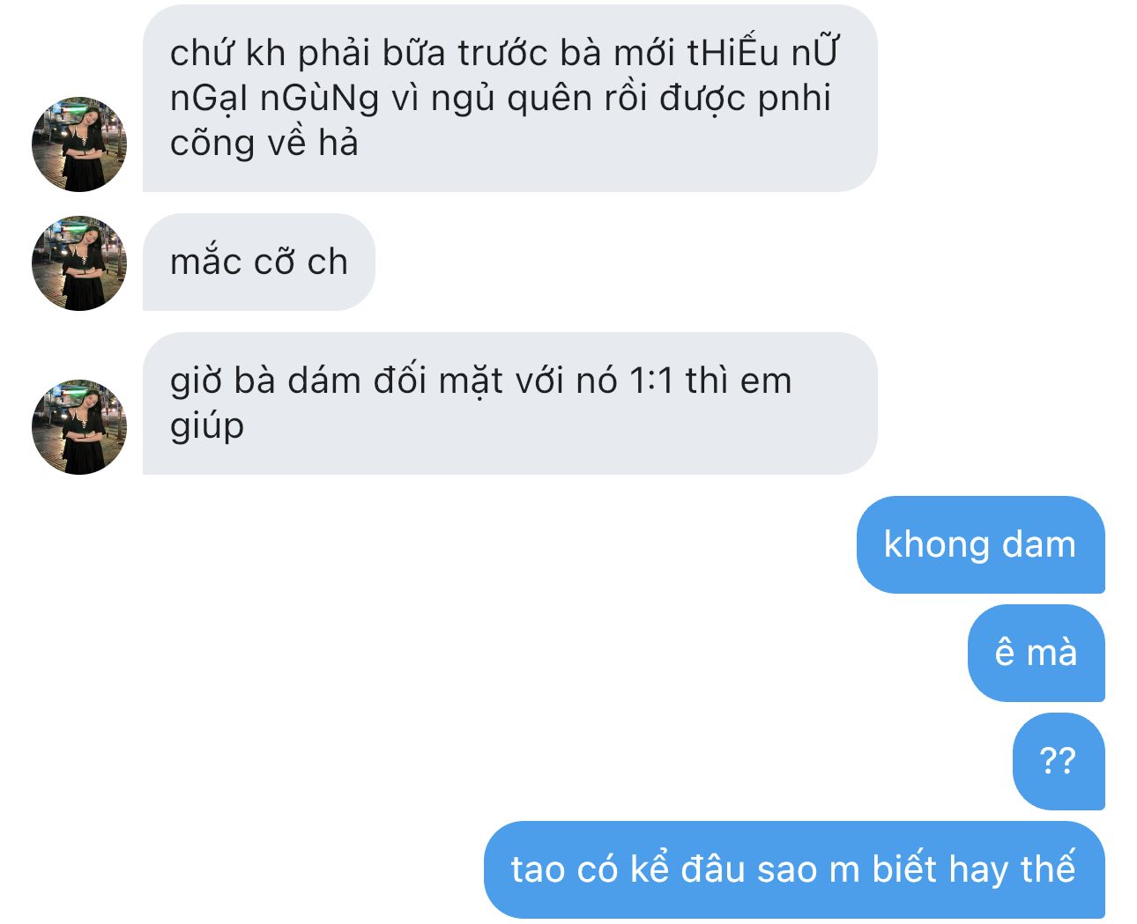1137x924 pixels.
Task: Tap the word 'pnhi' in the first message
Action: pos(794,100)
